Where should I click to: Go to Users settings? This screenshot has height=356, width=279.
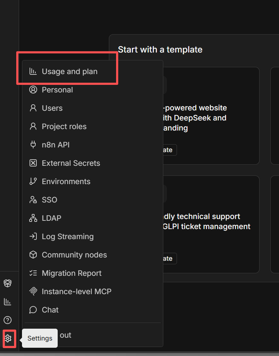tap(52, 108)
